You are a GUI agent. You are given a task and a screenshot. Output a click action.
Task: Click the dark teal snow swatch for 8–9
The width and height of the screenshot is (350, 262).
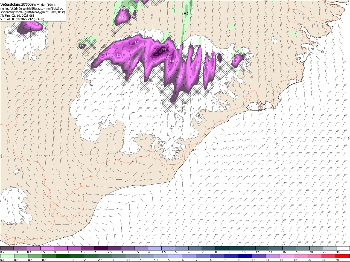222,248
